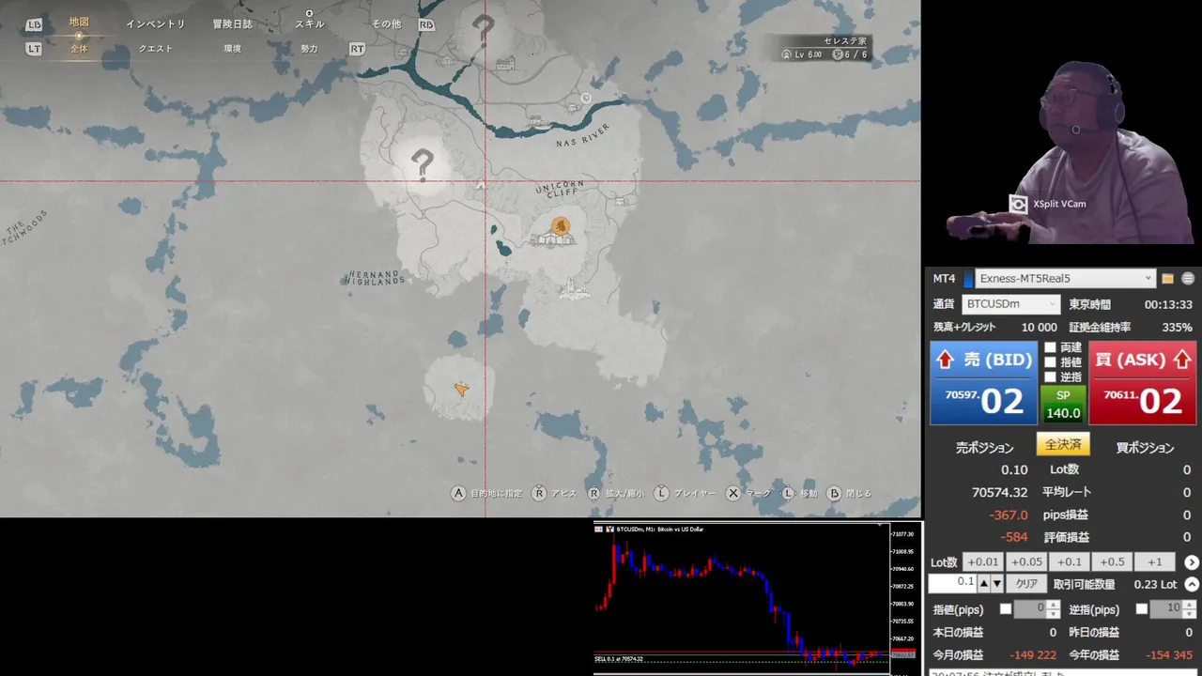Enable the 逆指(pips) checkbox
The image size is (1202, 676).
point(1141,609)
